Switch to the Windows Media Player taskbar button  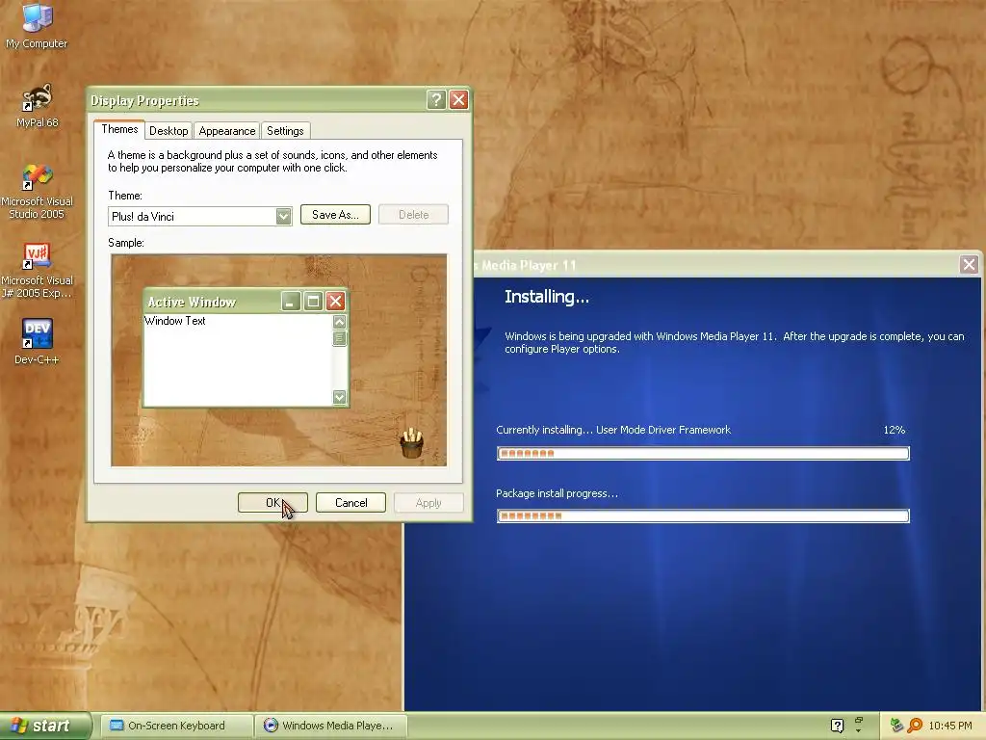(x=331, y=726)
